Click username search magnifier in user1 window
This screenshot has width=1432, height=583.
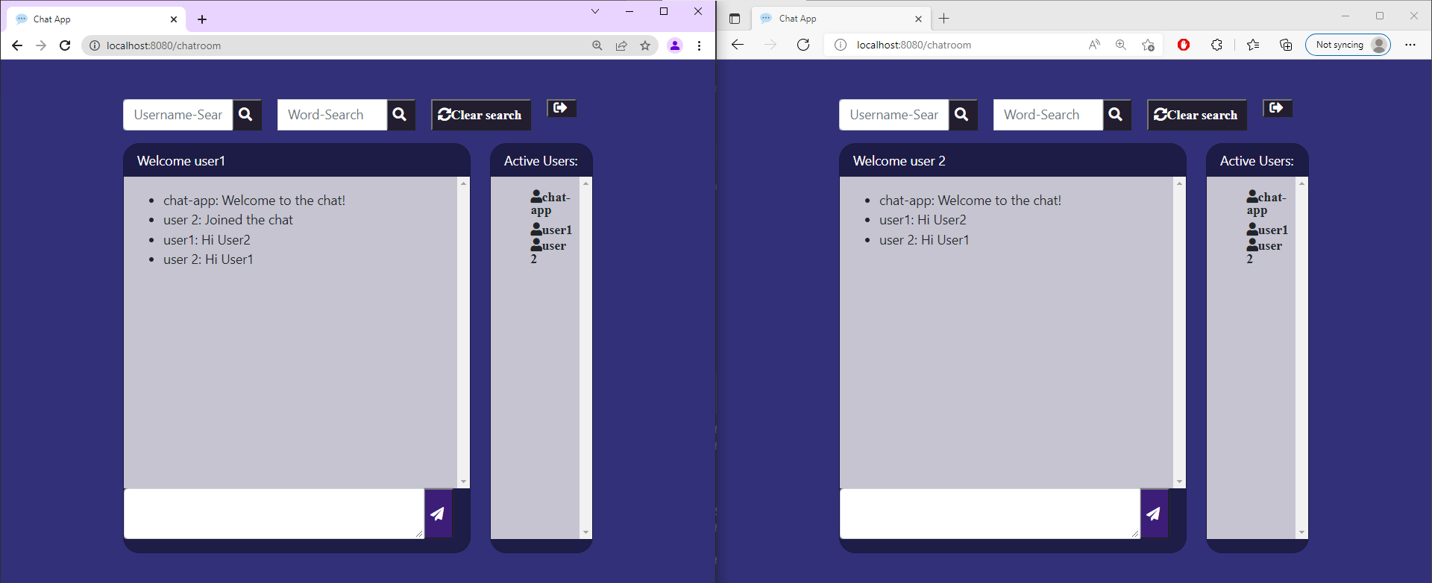pos(246,115)
